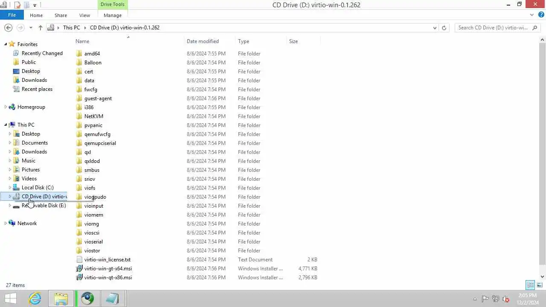
Task: Click the network icon in system tray
Action: pyautogui.click(x=495, y=299)
